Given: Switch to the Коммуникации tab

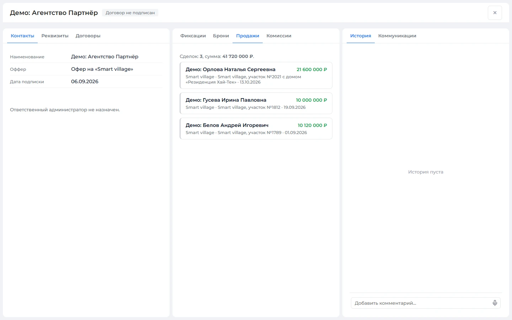Looking at the screenshot, I should 397,36.
